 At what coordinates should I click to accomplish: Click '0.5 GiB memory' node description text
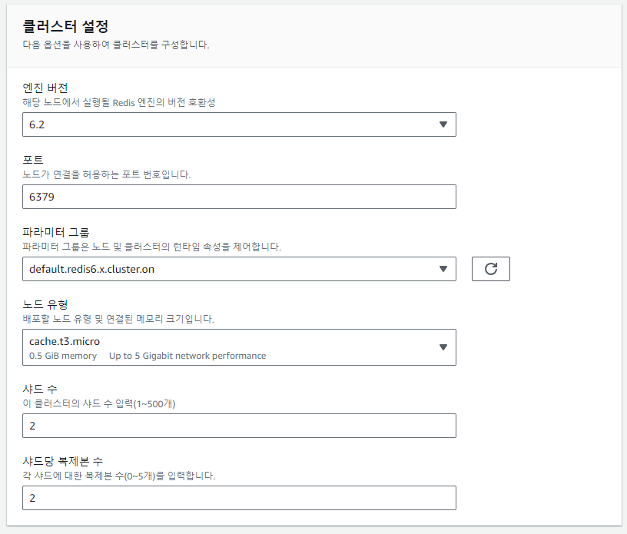(63, 356)
